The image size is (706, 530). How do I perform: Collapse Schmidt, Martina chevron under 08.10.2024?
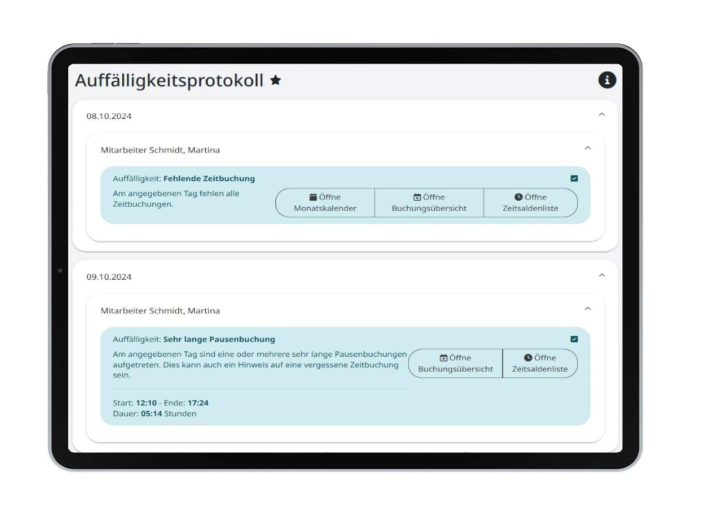click(x=587, y=148)
